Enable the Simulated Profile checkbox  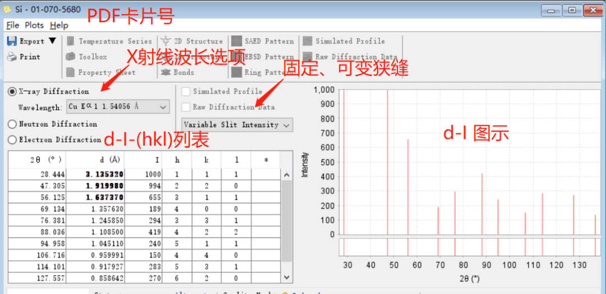[186, 91]
